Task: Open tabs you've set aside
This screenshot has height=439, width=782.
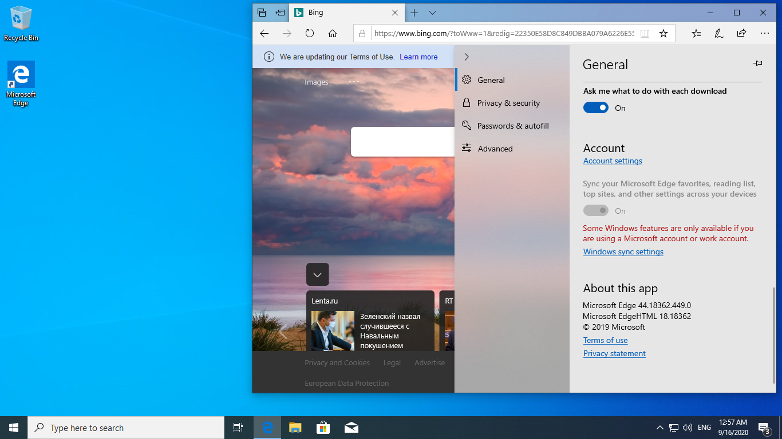Action: pyautogui.click(x=262, y=13)
